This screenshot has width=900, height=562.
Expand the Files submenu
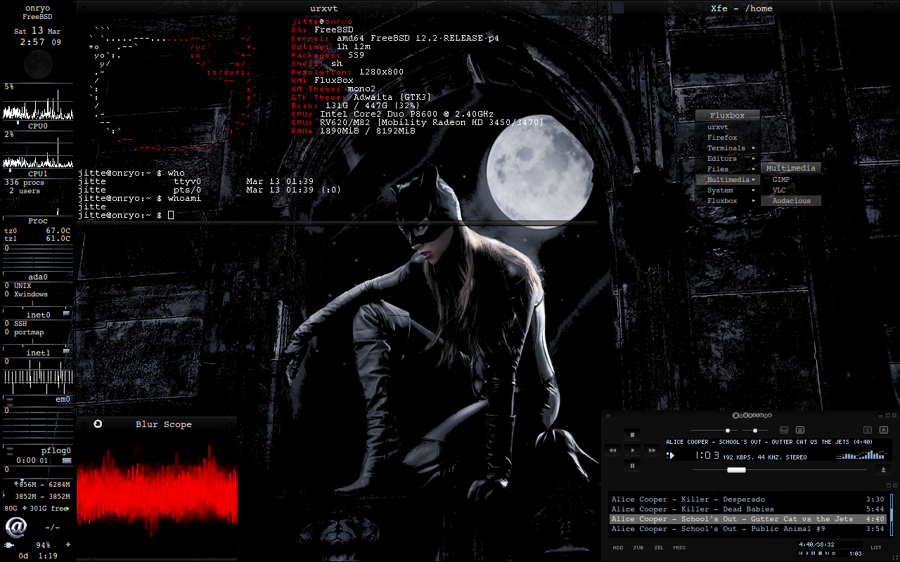click(x=728, y=169)
